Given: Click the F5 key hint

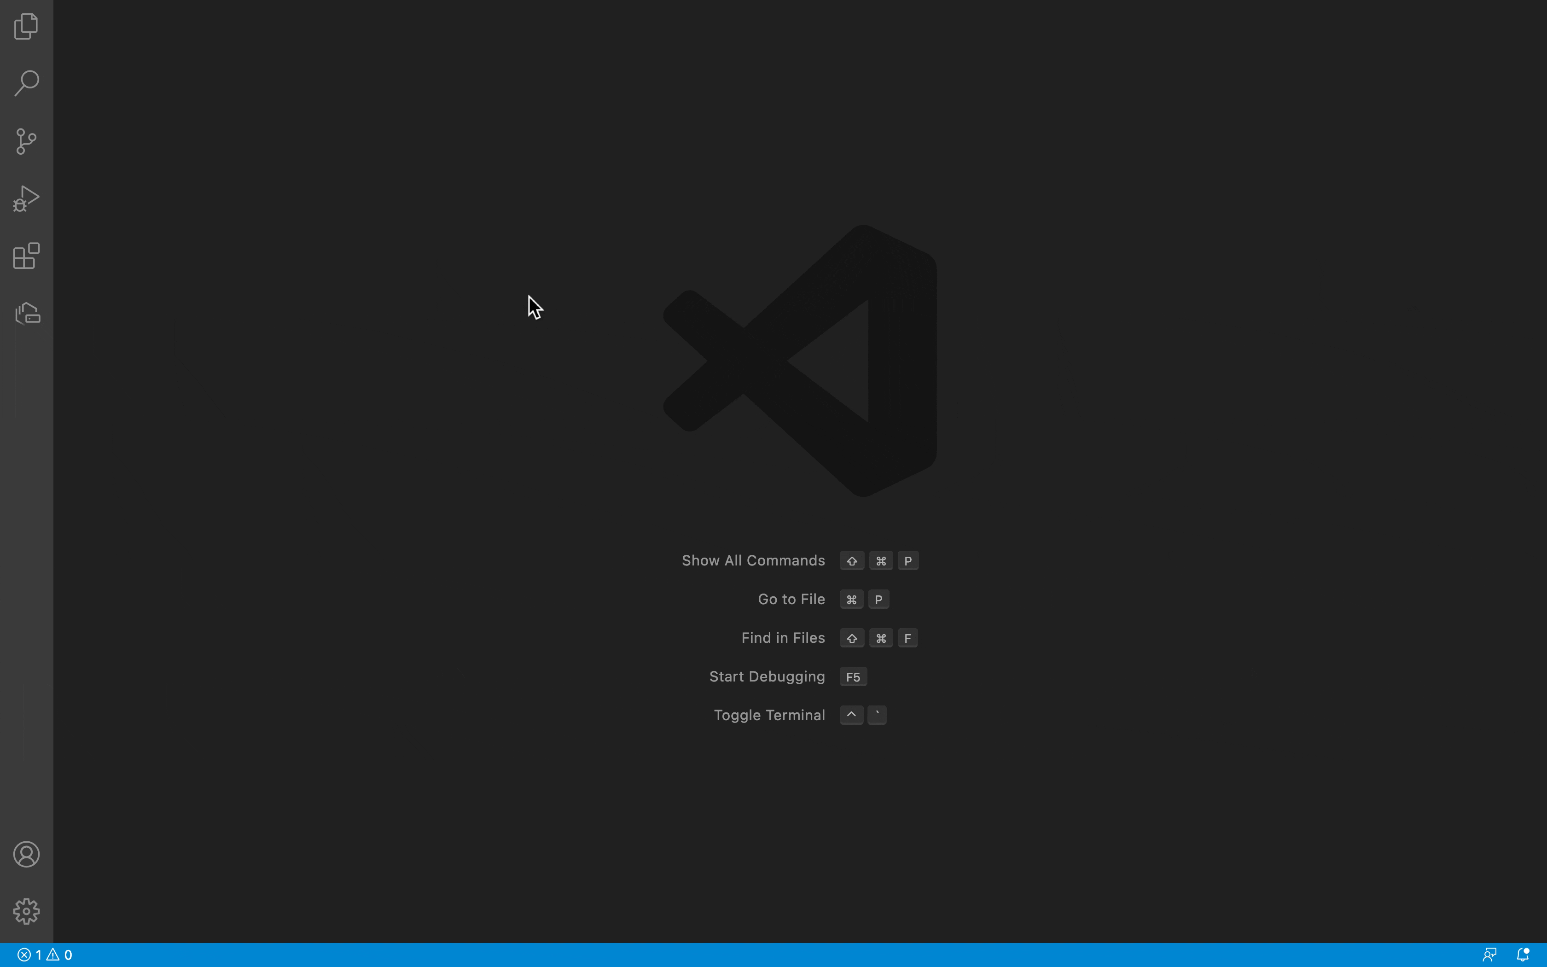Looking at the screenshot, I should (854, 676).
